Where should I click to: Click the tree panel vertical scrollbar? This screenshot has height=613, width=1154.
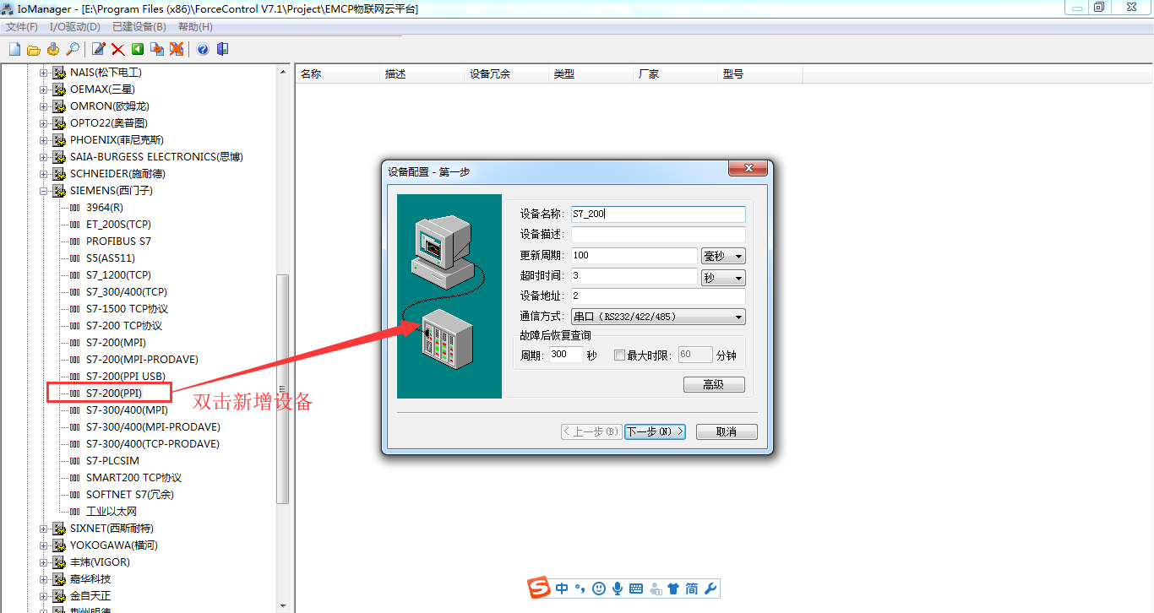(284, 388)
